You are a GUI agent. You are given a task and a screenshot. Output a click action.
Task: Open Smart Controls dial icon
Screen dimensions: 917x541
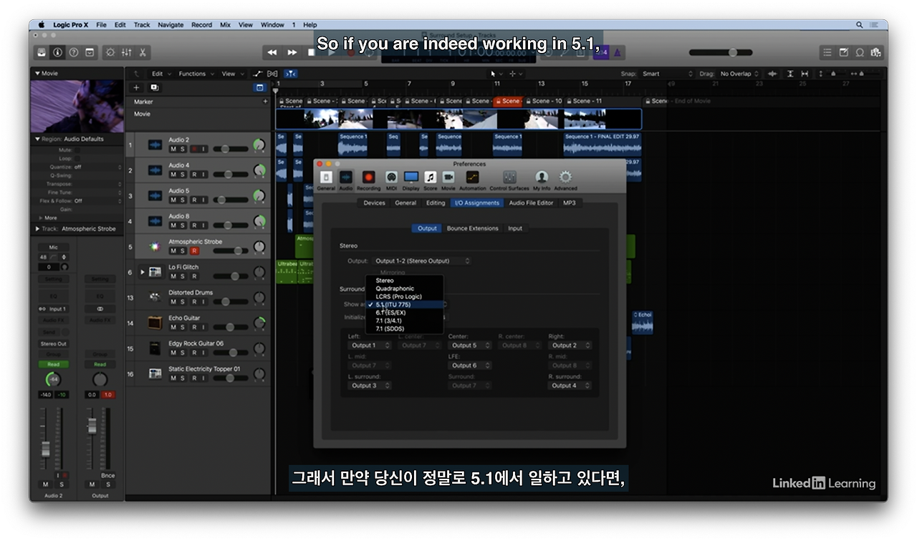pos(110,52)
